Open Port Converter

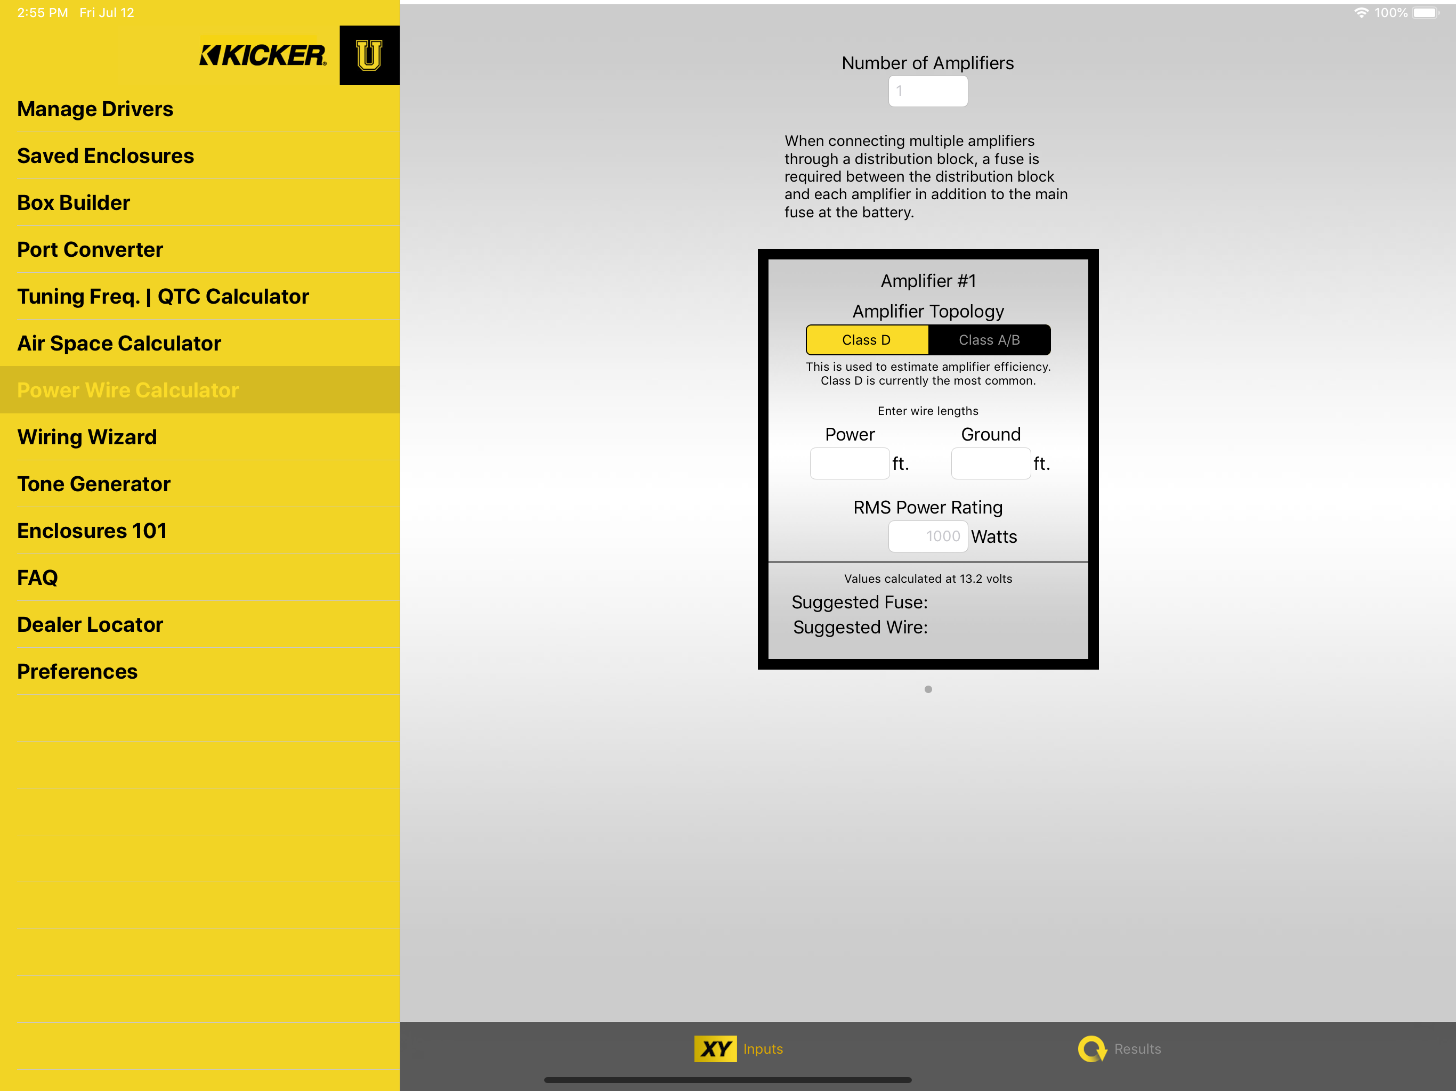pos(200,249)
